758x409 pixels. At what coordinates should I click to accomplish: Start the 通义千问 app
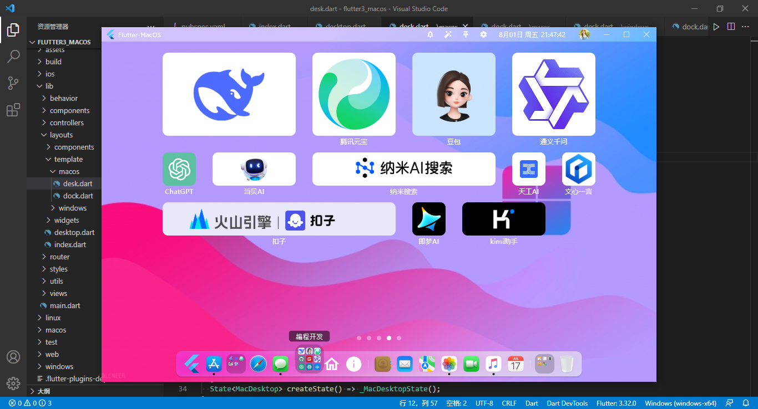553,94
